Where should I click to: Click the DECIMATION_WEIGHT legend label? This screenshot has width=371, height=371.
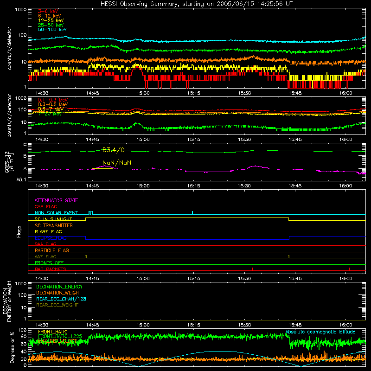59,293
